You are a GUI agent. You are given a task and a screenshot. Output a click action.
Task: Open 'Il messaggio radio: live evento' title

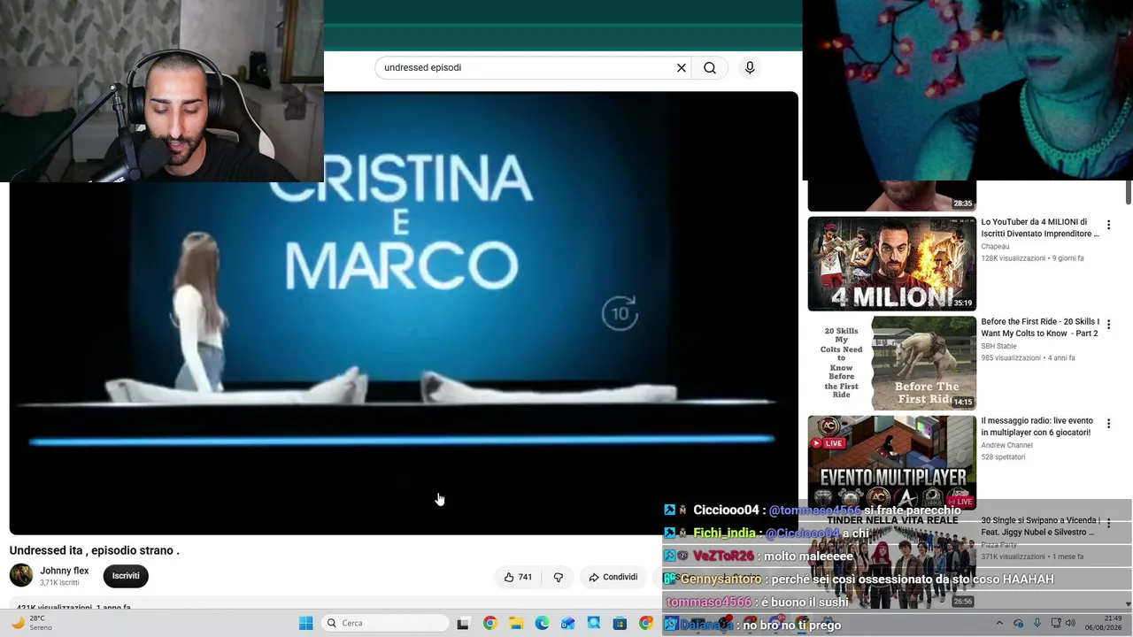tap(1037, 426)
